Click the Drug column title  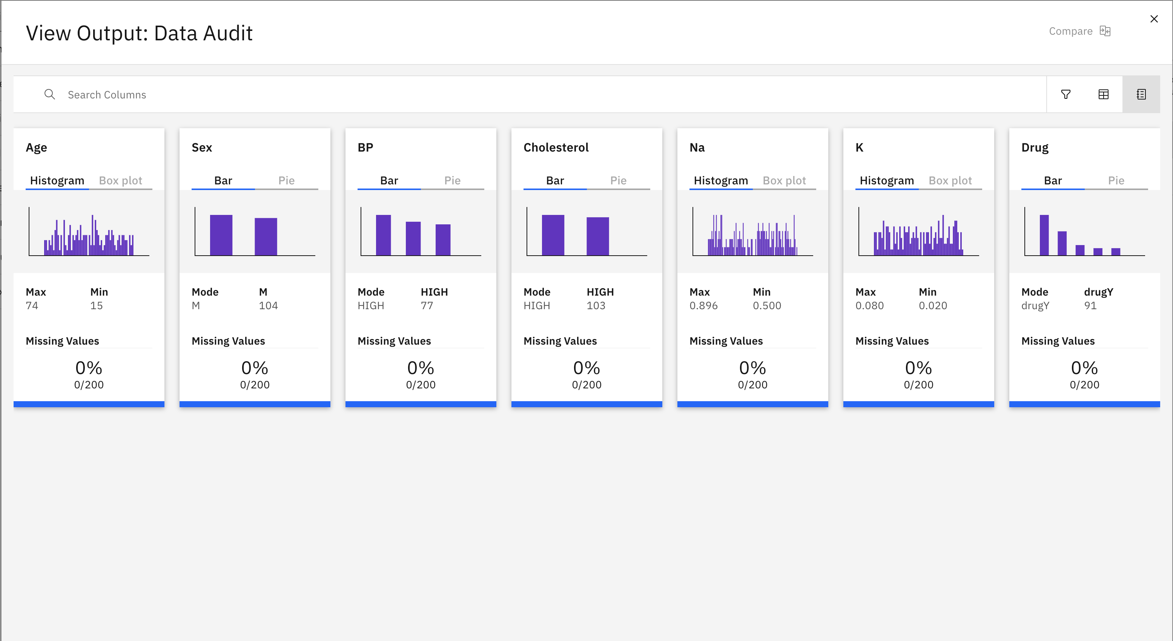1035,147
